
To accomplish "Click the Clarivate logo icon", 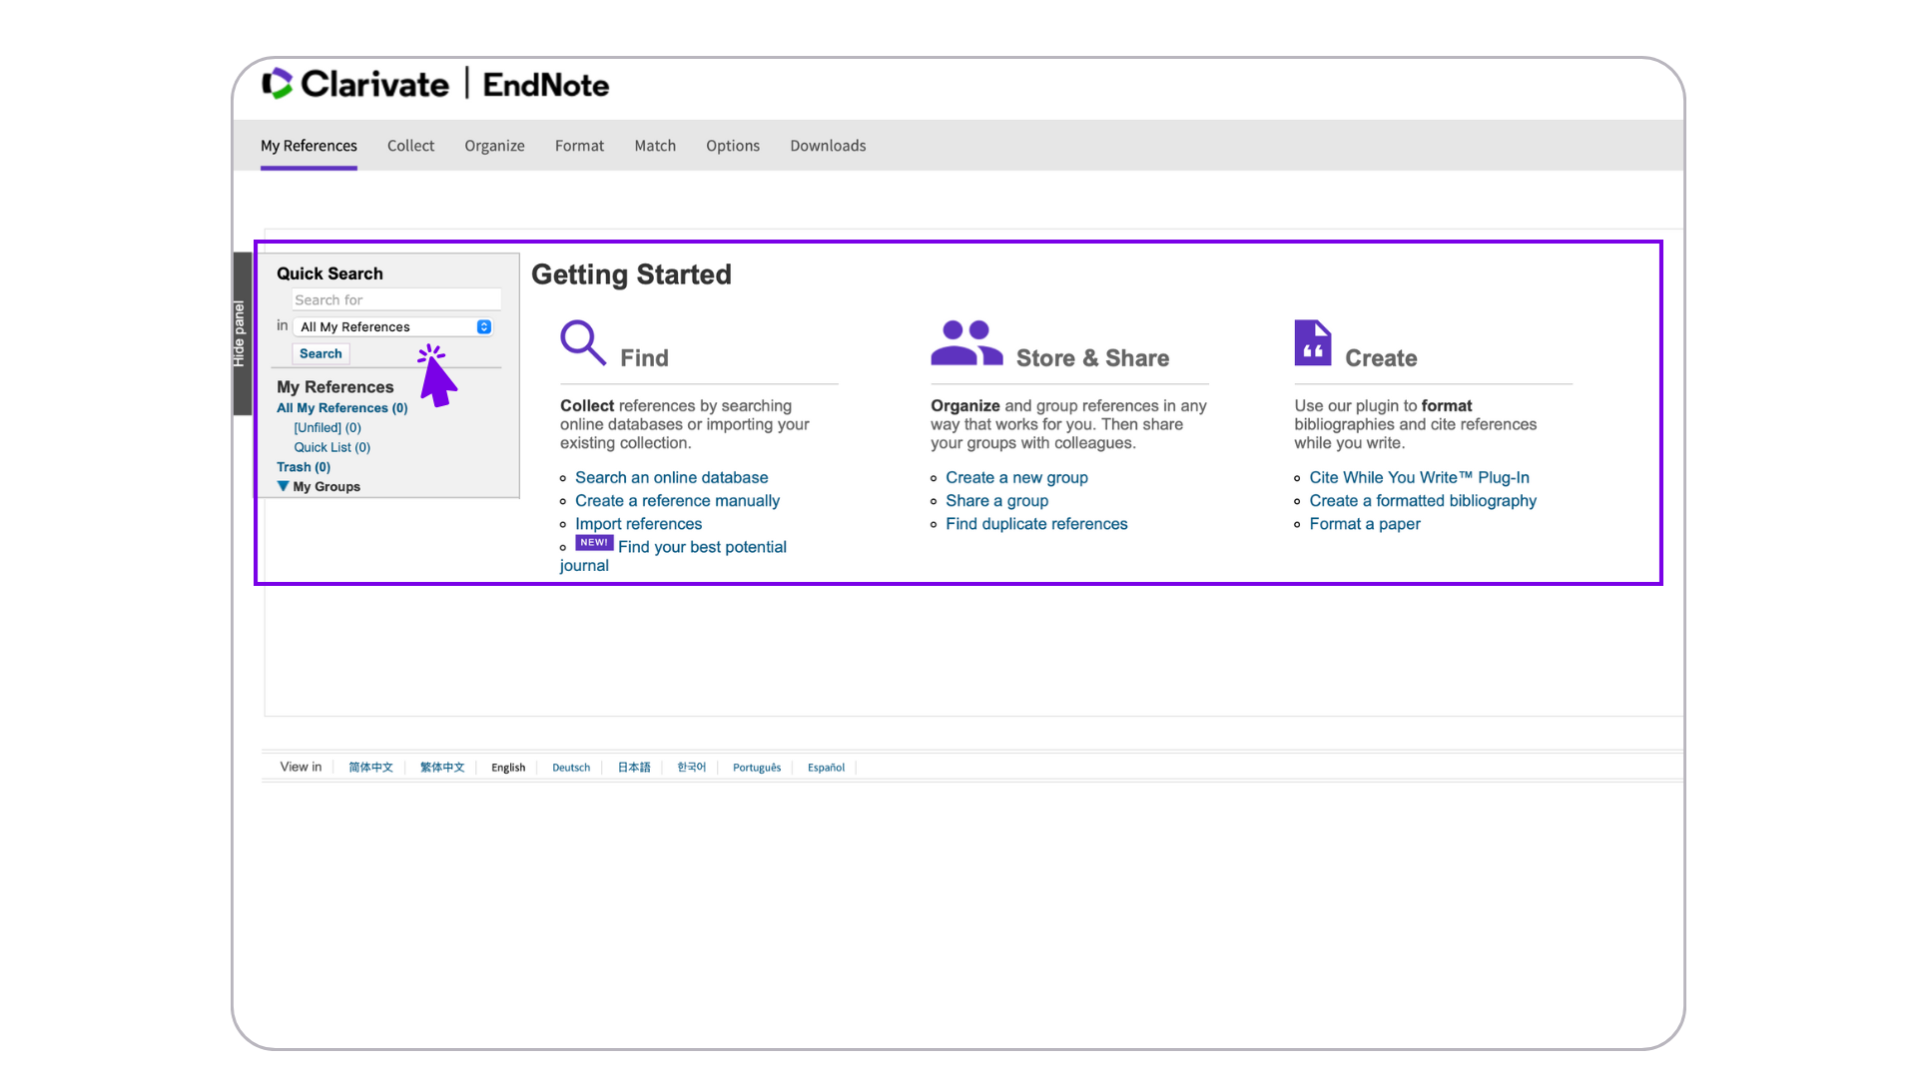I will pyautogui.click(x=278, y=84).
